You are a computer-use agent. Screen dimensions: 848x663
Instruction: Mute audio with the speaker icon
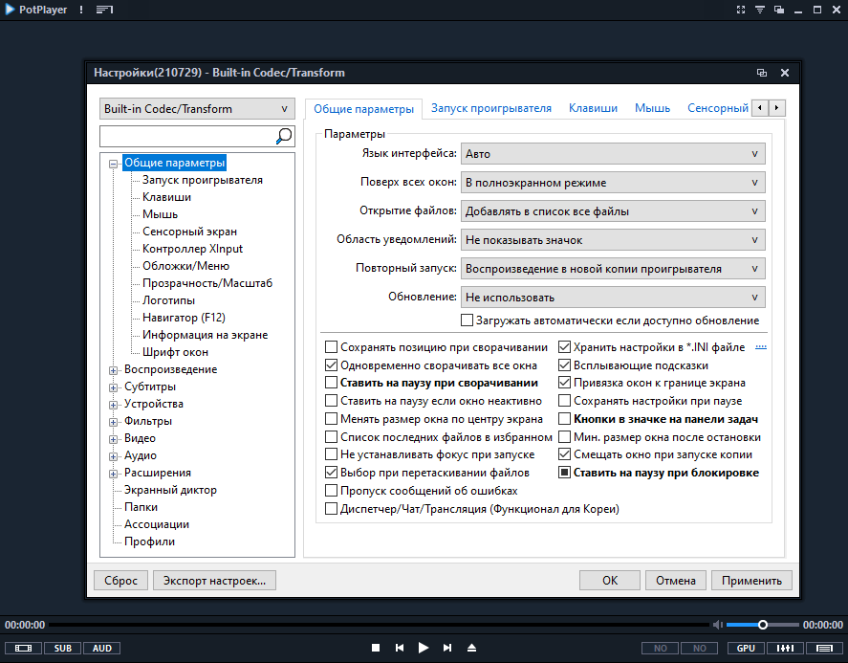(718, 625)
